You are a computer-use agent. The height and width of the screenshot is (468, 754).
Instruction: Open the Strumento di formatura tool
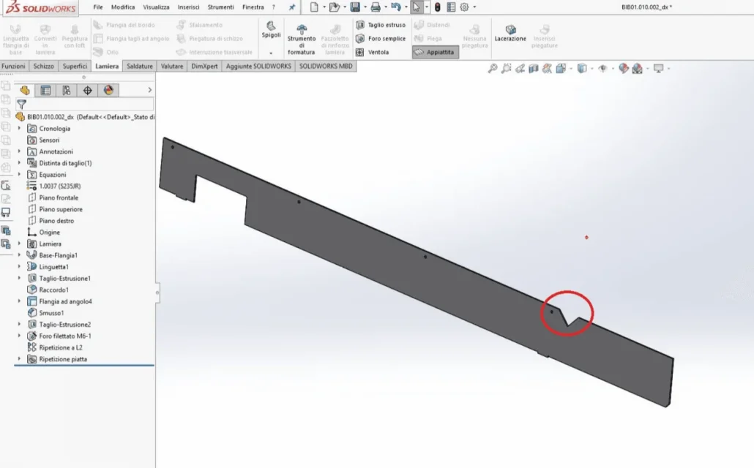click(302, 39)
